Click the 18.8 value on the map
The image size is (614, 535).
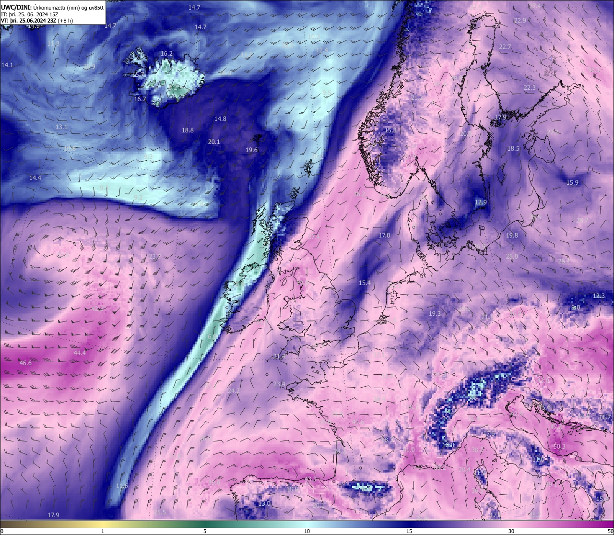click(188, 130)
